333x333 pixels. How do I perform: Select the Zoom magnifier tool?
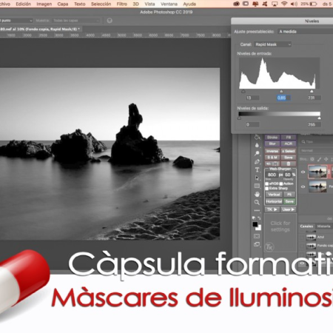(257, 202)
